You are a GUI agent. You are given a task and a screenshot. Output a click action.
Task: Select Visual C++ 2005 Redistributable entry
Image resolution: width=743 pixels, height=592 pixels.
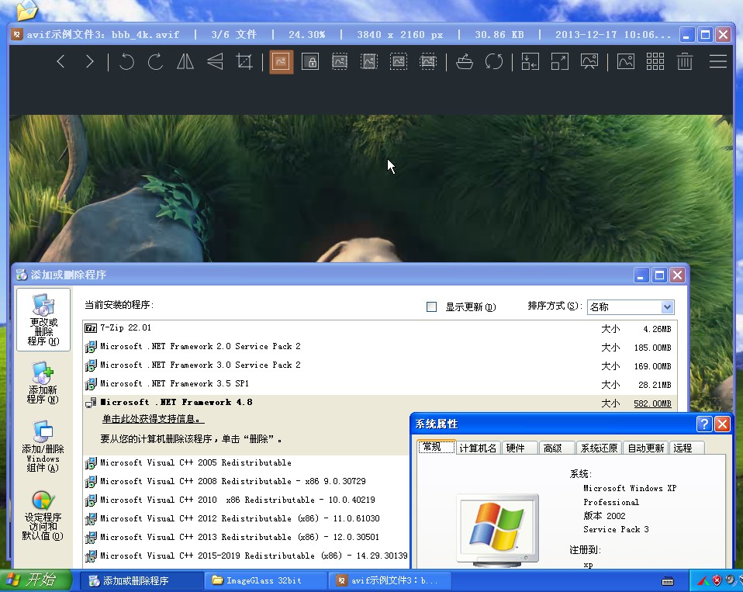coord(247,463)
